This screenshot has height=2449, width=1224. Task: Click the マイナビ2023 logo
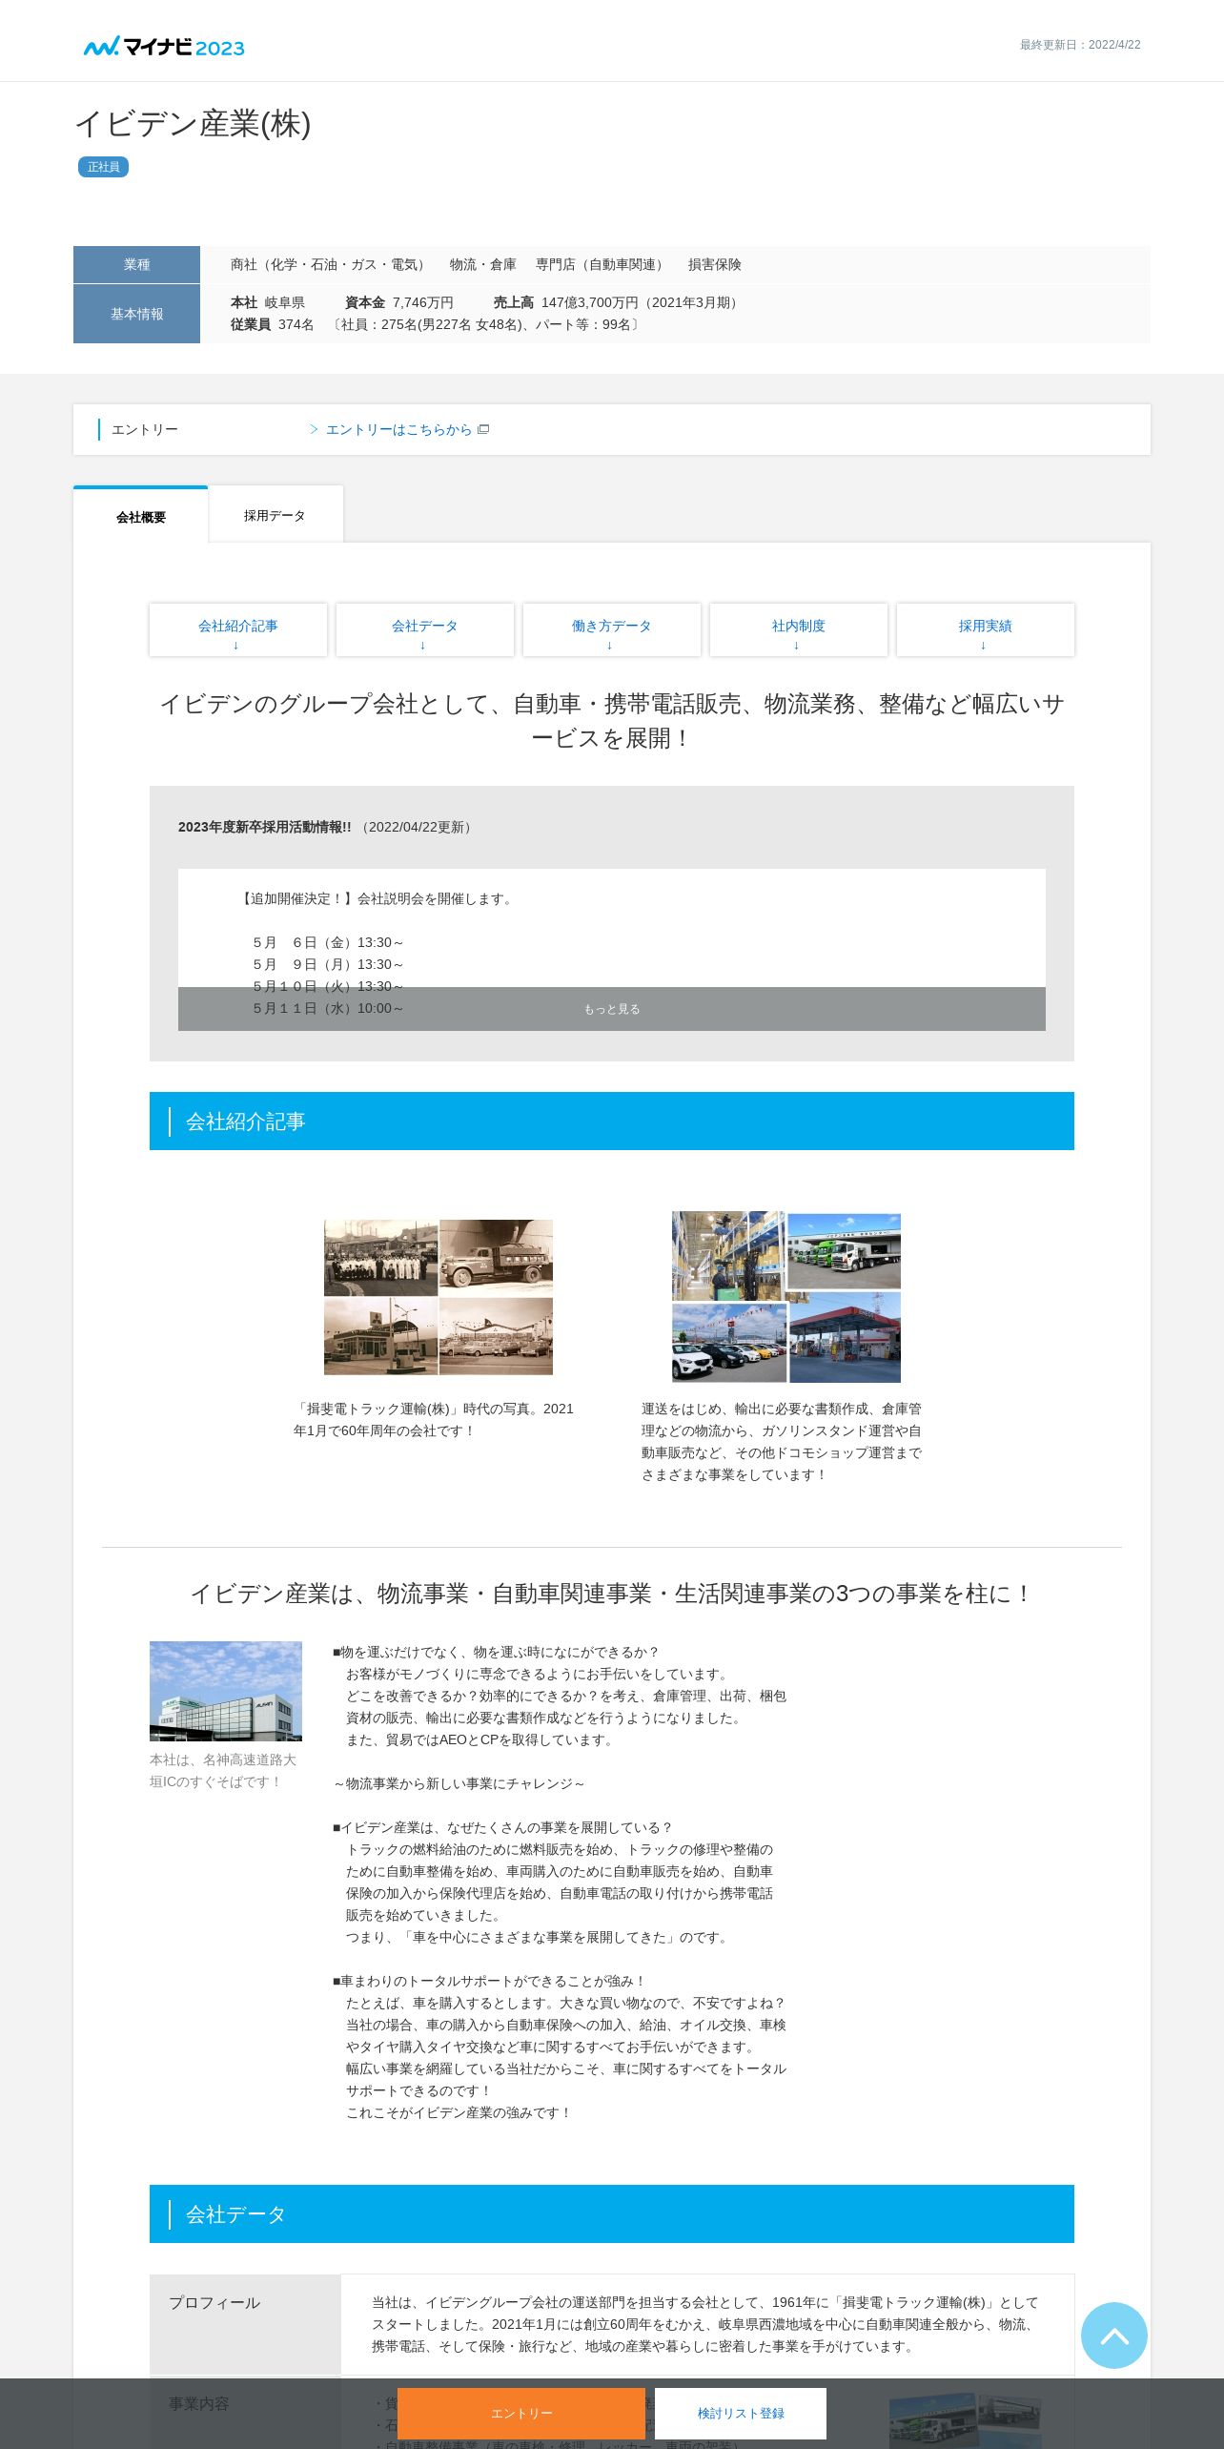tap(164, 47)
